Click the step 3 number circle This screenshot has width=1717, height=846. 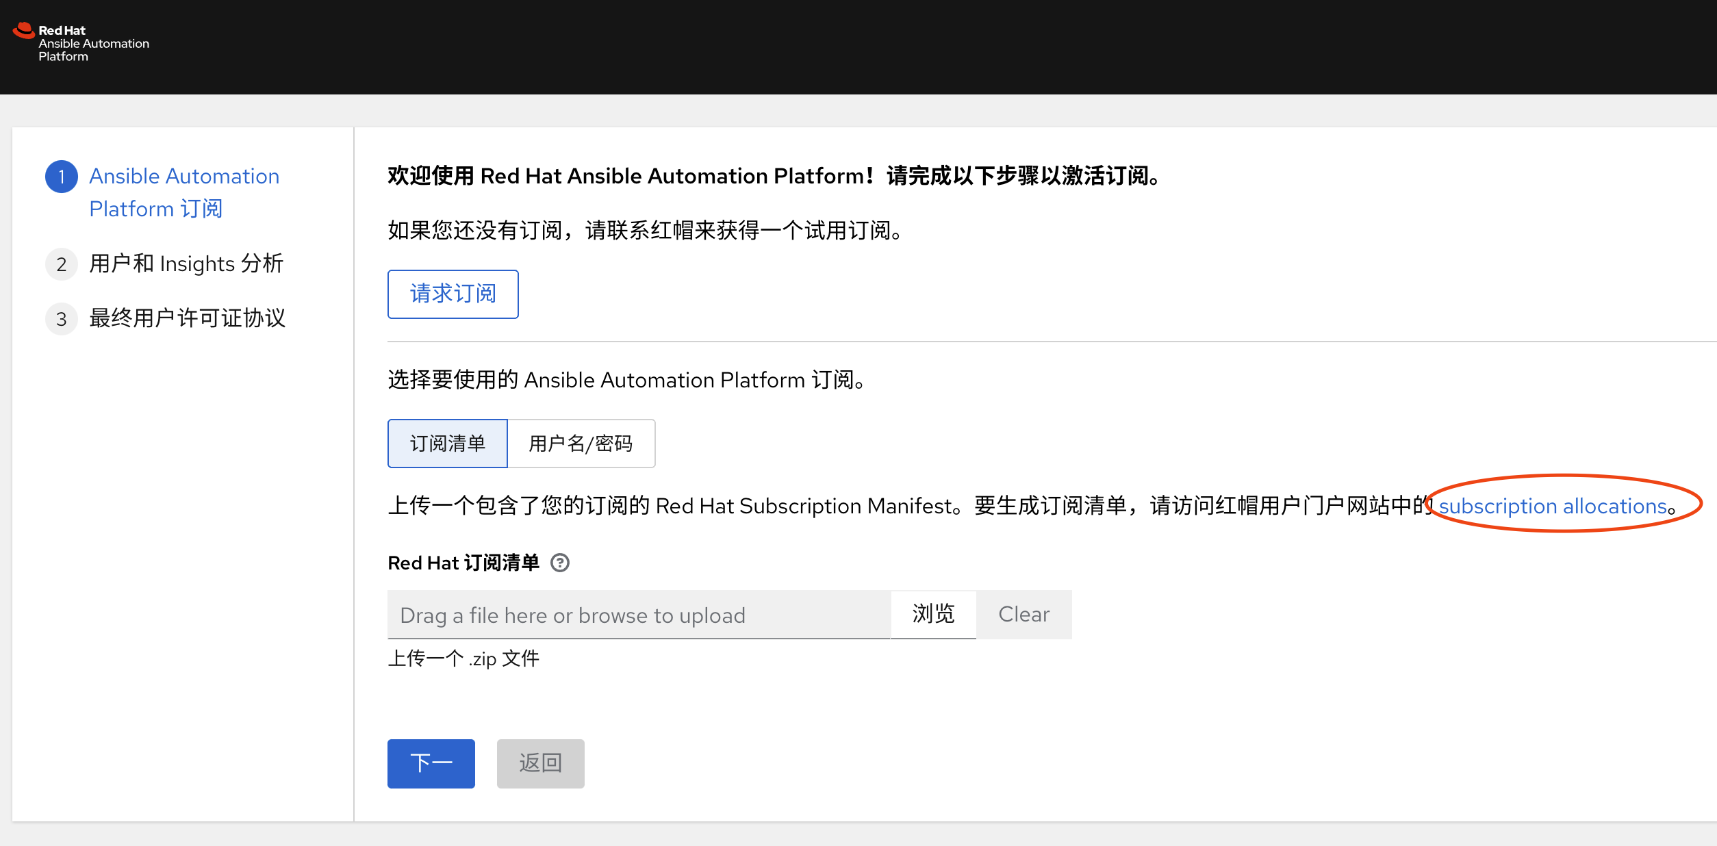[x=62, y=319]
